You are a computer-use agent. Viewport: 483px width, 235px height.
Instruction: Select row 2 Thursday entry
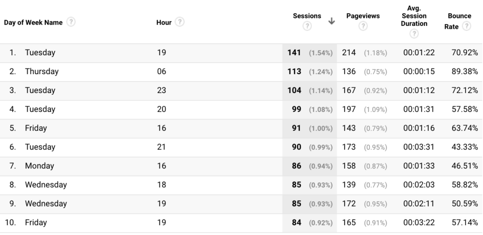point(42,72)
